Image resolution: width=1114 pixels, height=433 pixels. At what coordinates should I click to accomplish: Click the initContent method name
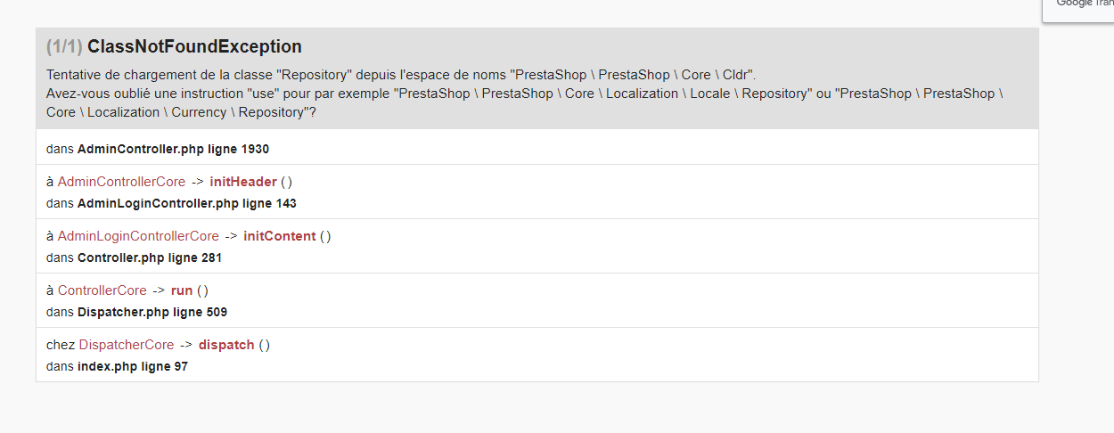280,236
